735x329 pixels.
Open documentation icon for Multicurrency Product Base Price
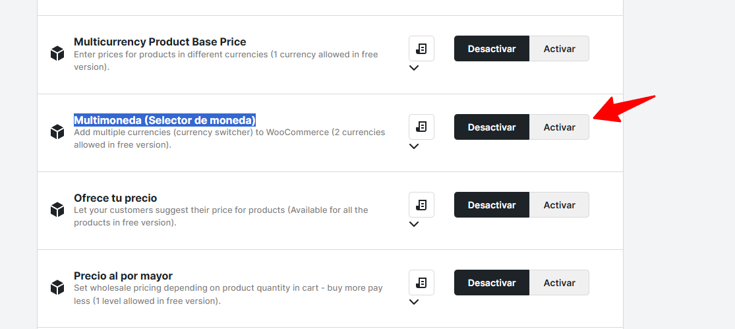click(421, 49)
